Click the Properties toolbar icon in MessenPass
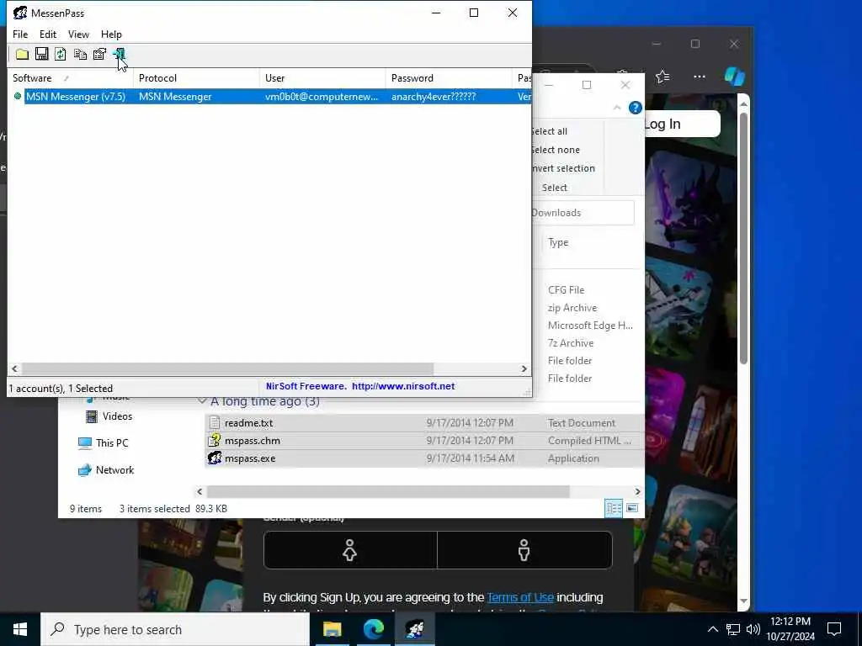The width and height of the screenshot is (862, 646). pos(99,54)
